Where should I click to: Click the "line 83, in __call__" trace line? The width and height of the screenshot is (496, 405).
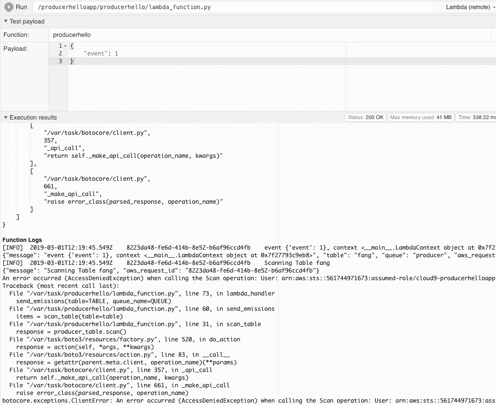[120, 354]
